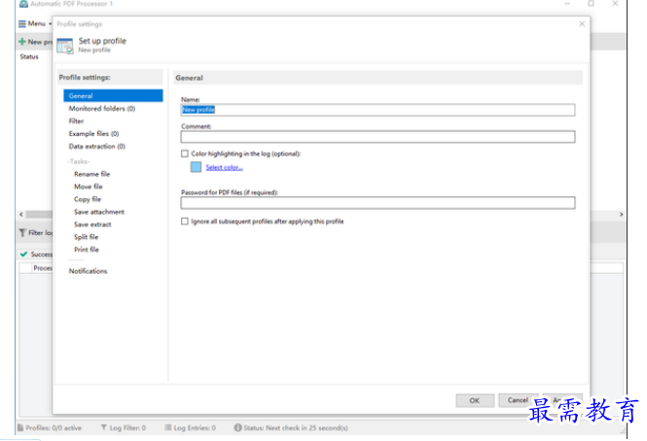Click the hamburger Menu icon
The image size is (647, 441).
tap(21, 24)
